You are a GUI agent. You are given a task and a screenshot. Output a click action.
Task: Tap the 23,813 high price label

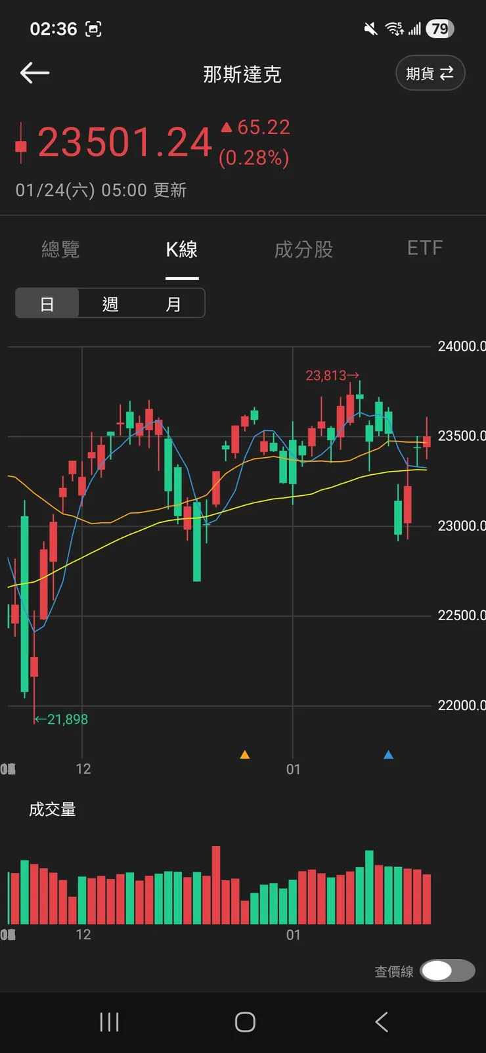(x=332, y=375)
